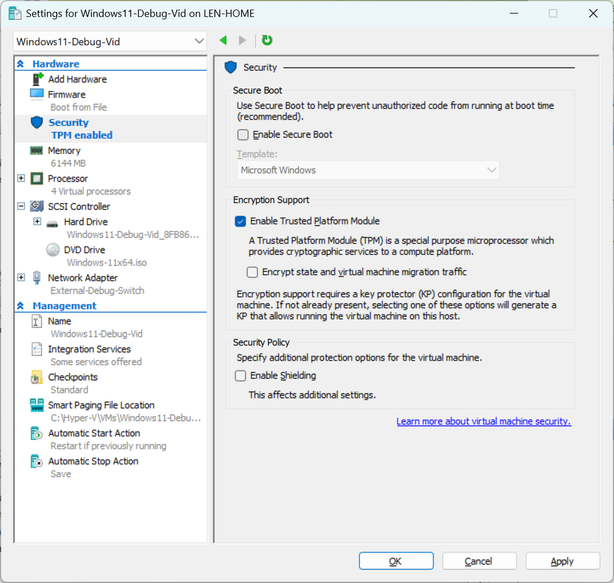
Task: Open the Secure Boot Template dropdown
Action: point(492,170)
